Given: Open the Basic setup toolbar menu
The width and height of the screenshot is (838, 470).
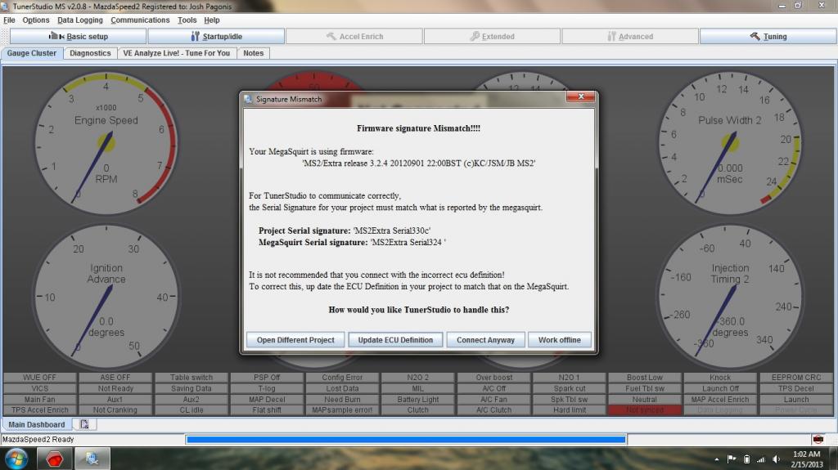Looking at the screenshot, I should point(78,36).
